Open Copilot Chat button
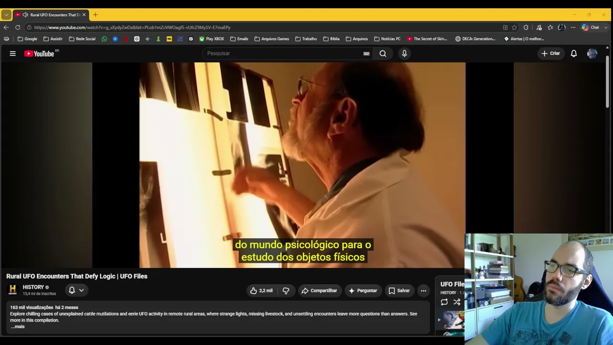 590,27
